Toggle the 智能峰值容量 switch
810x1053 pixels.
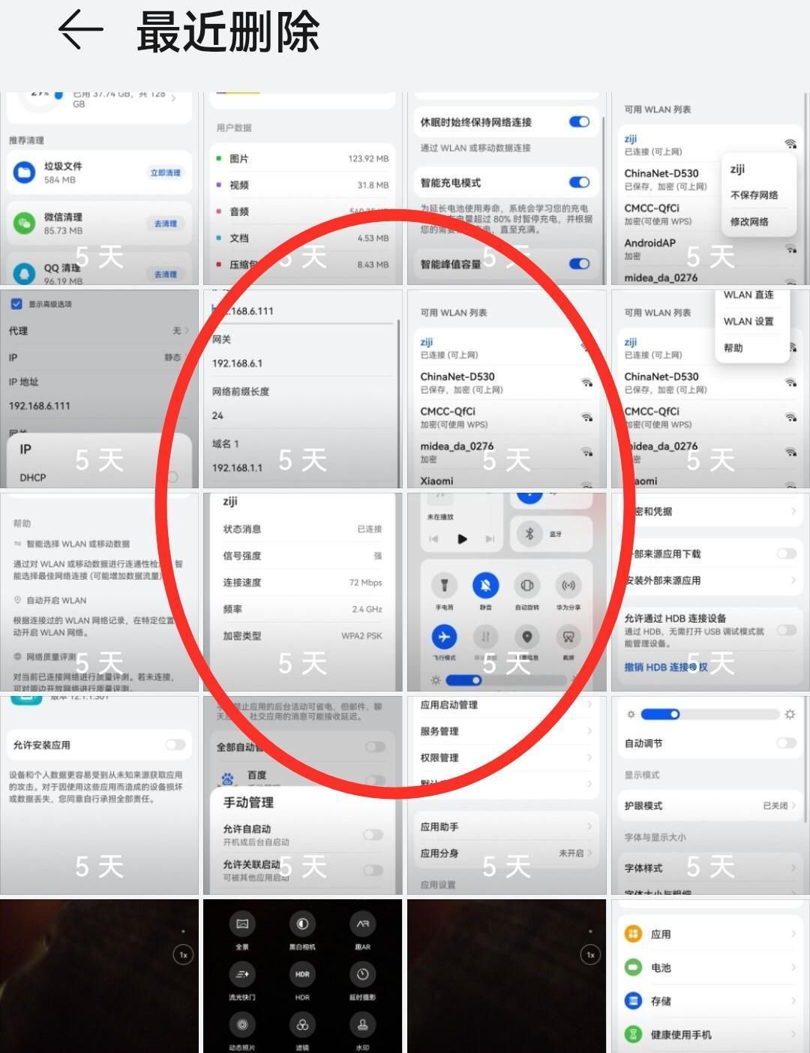[579, 263]
